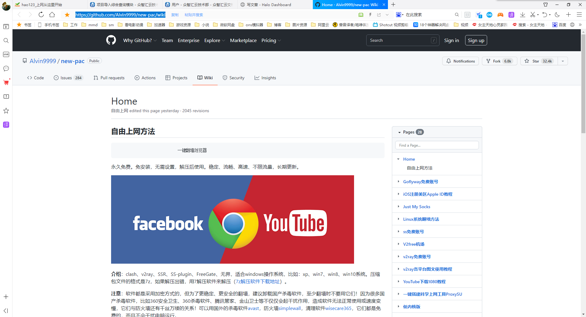
Task: Expand the Explore dropdown
Action: pos(215,40)
